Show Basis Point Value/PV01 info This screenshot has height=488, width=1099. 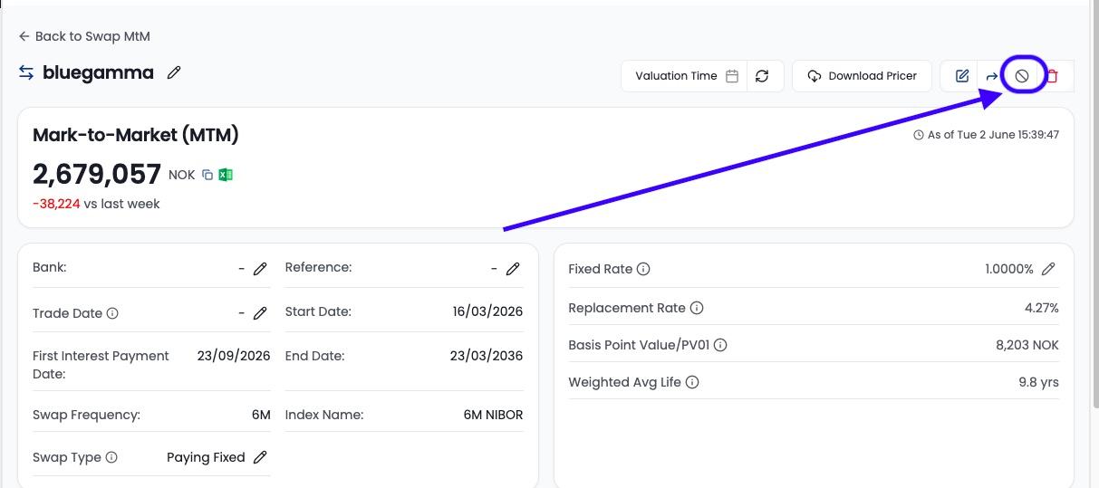click(x=720, y=345)
